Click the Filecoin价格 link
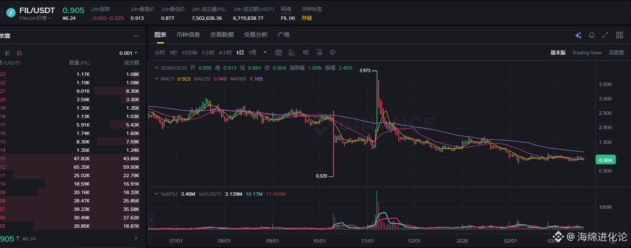 pos(35,18)
